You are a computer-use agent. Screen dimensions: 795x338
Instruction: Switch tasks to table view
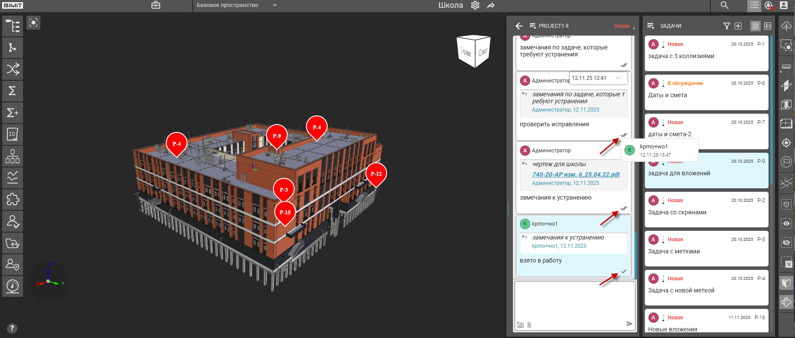click(x=768, y=26)
